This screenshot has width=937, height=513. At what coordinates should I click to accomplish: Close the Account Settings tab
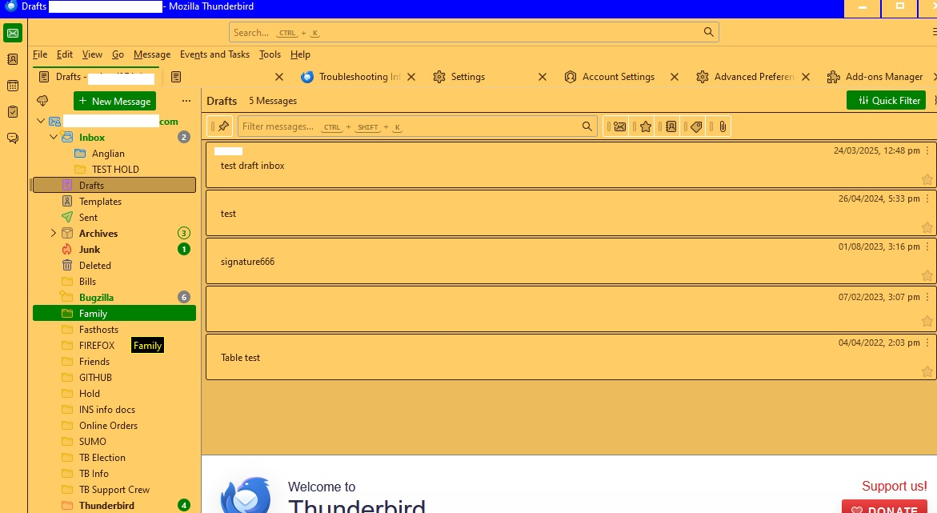pos(674,77)
